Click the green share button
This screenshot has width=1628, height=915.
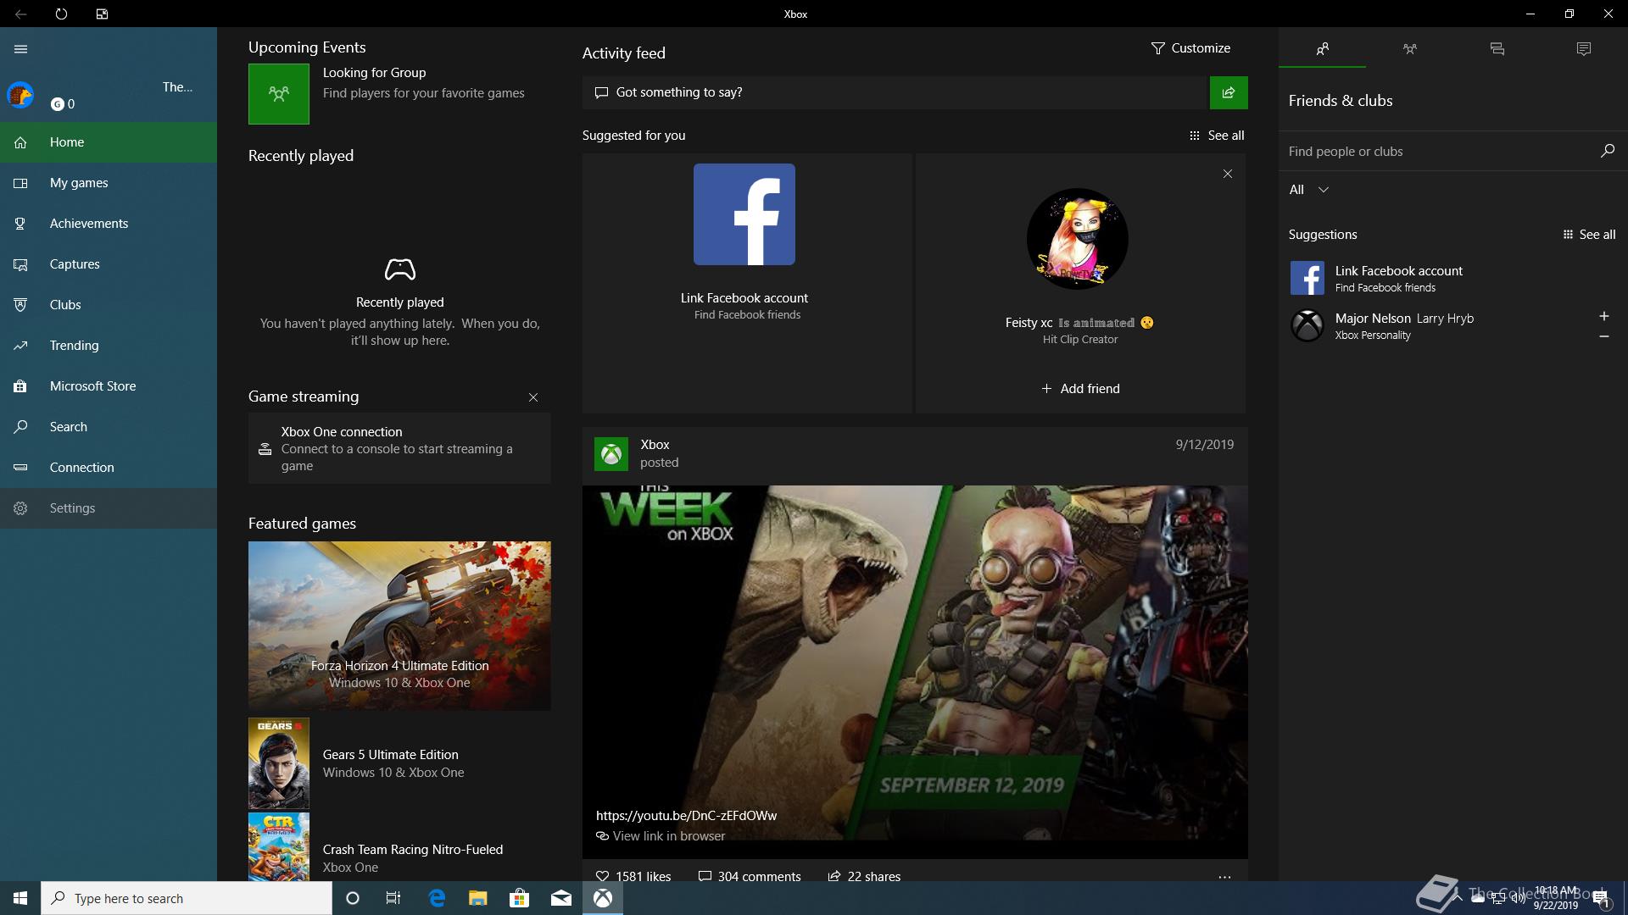click(x=1229, y=92)
